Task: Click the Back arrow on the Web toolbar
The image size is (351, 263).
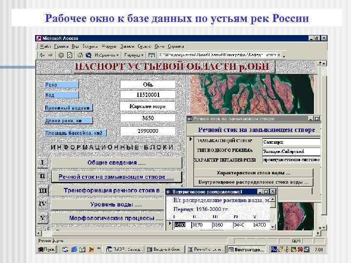Action: click(42, 55)
